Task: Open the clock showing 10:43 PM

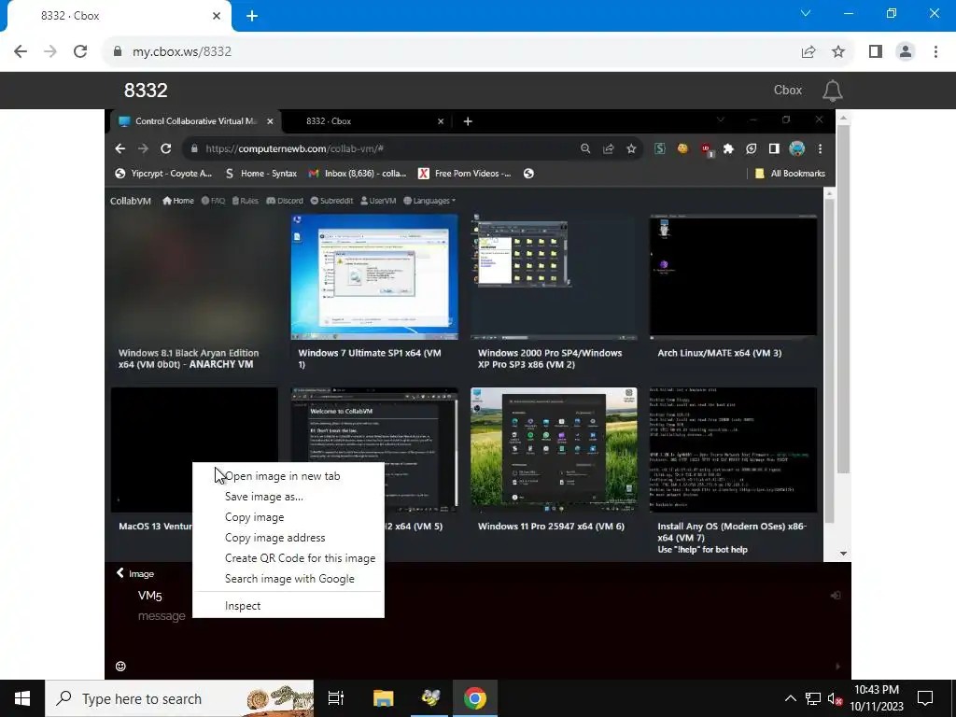Action: point(877,698)
